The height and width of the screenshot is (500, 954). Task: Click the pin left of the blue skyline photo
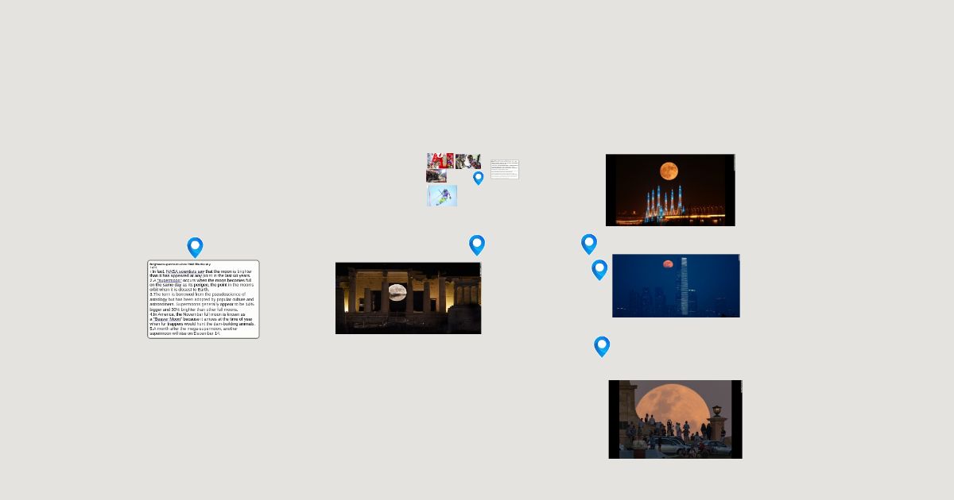[599, 270]
